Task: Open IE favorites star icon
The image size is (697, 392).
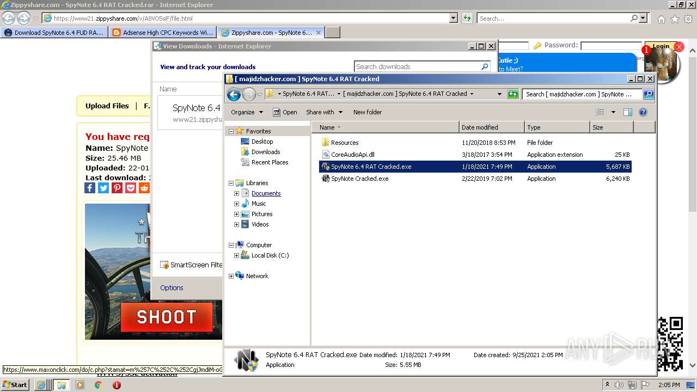Action: 675,19
